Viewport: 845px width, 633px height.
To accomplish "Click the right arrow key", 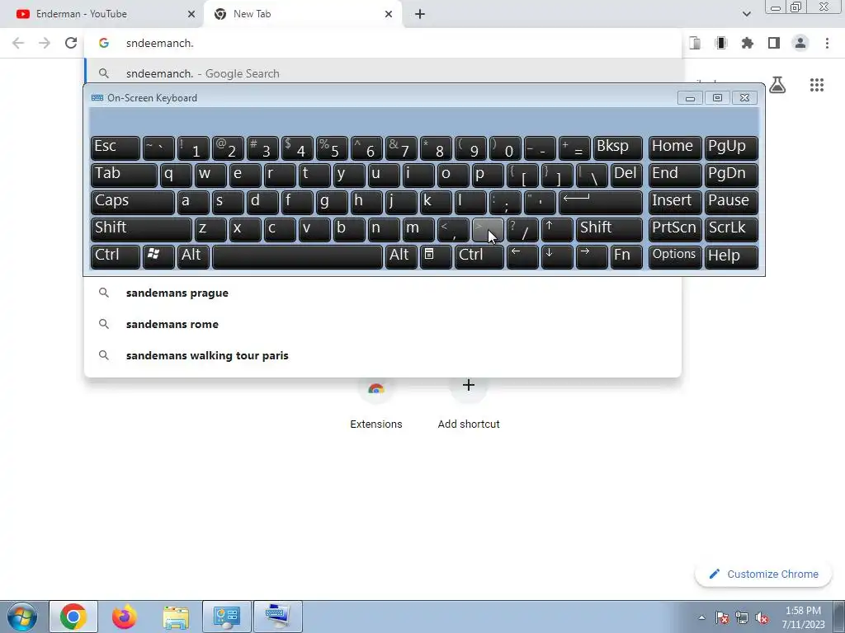I will click(592, 257).
